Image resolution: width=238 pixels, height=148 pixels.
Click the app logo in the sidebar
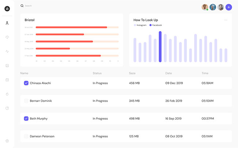[7, 8]
